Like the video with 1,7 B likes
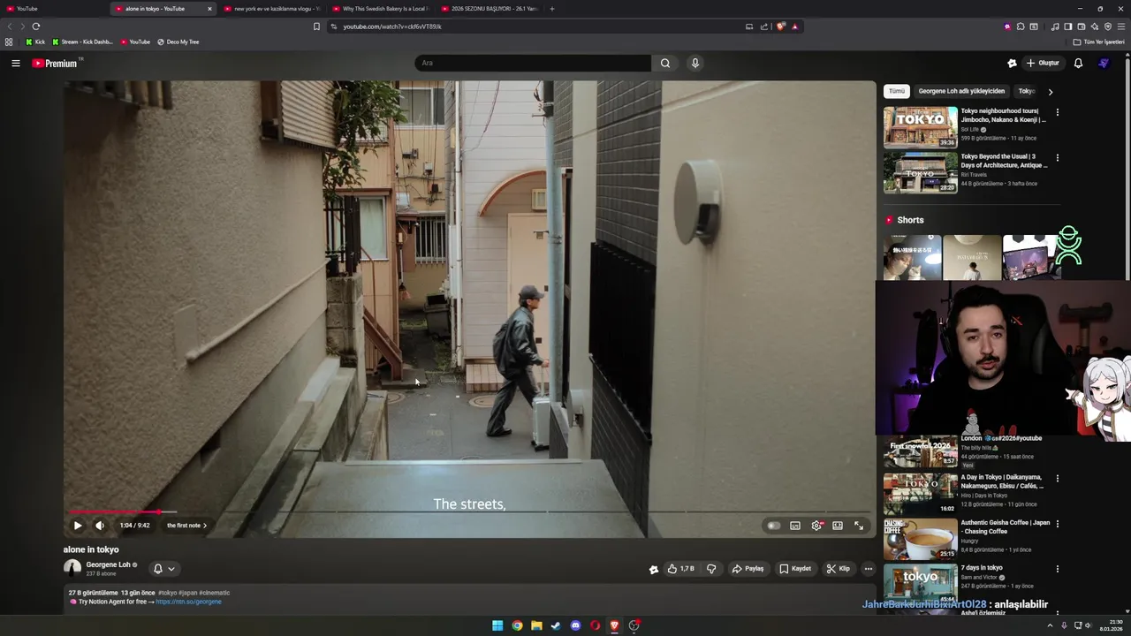 (x=681, y=569)
